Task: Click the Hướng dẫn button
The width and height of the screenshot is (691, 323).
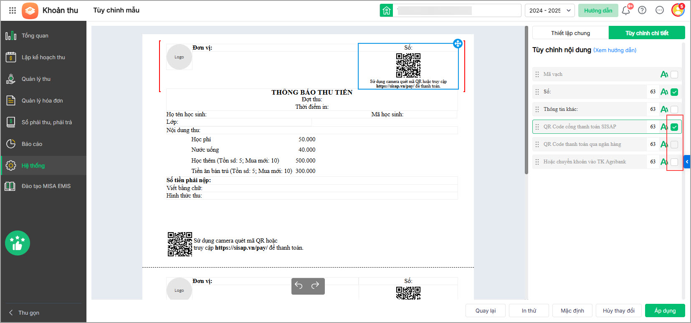Action: [598, 10]
